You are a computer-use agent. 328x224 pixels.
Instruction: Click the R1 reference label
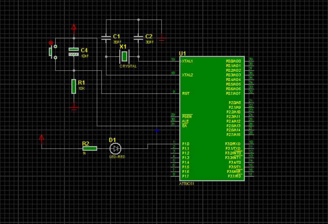tap(82, 82)
